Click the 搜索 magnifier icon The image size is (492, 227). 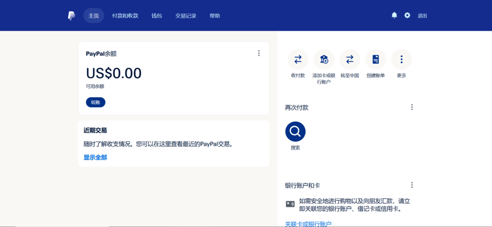[295, 131]
